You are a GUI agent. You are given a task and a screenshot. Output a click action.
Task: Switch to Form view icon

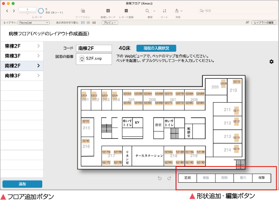[x=83, y=23]
